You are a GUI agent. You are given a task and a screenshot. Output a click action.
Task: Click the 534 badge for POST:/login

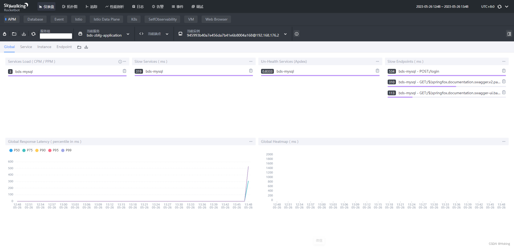pyautogui.click(x=392, y=71)
